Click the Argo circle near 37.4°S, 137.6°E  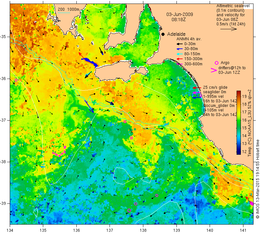pyautogui.click(x=131, y=138)
